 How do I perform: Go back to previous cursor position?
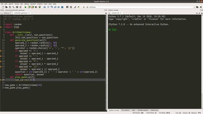click(x=84, y=7)
